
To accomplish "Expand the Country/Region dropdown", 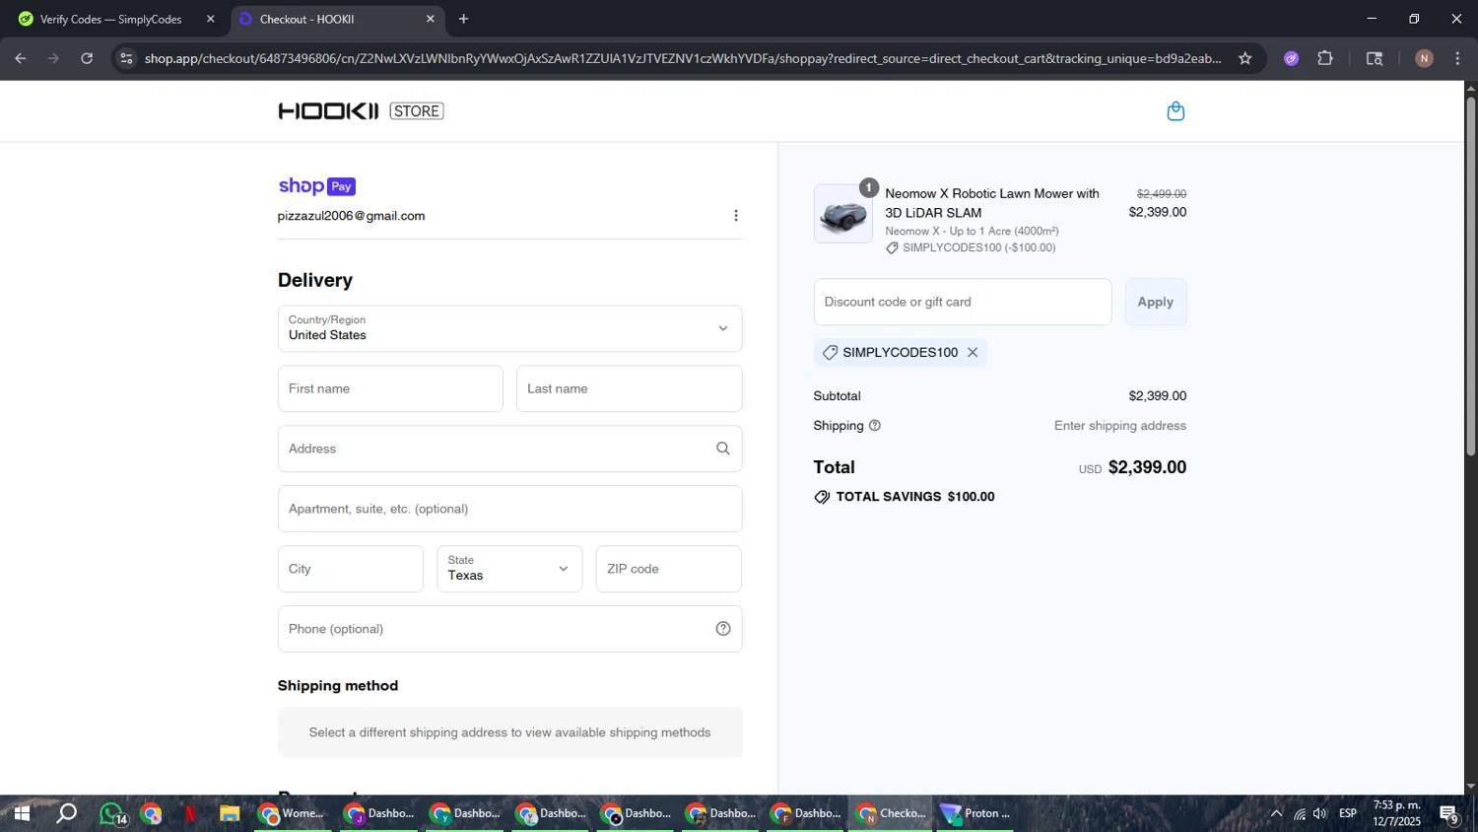I will coord(509,328).
